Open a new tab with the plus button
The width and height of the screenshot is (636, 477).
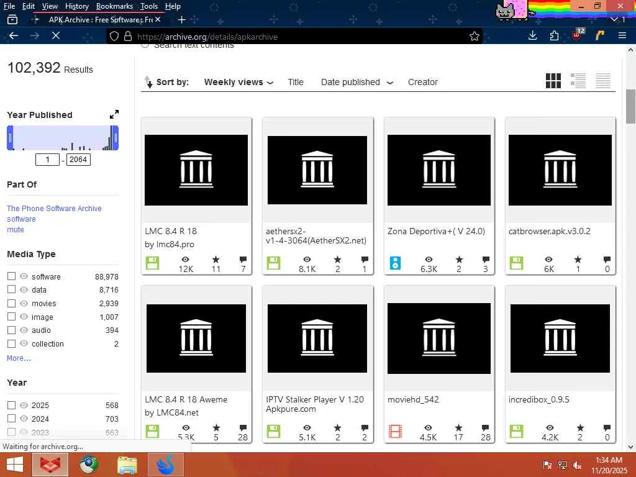[x=182, y=19]
